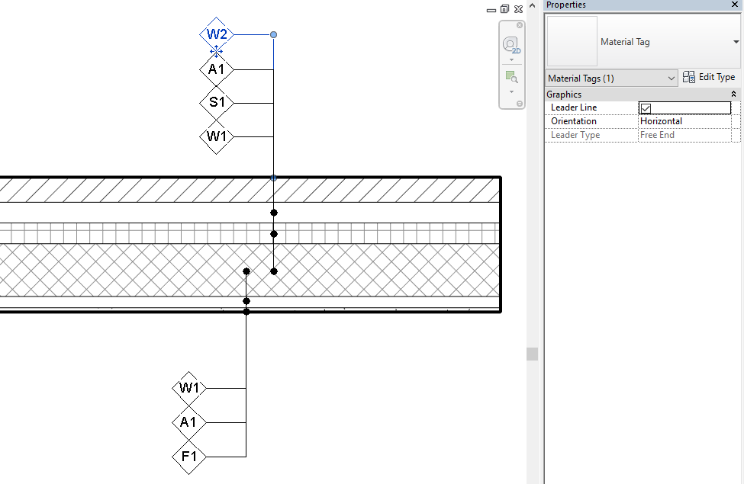Open the steering wheel dropdown arrow
The image size is (744, 484).
point(511,59)
